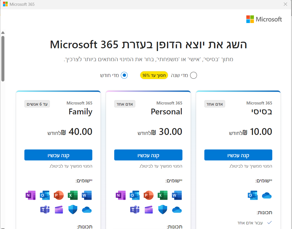Click the OneDrive cloud icon in Basic plan
Image resolution: width=292 pixels, height=229 pixels.
tap(267, 195)
